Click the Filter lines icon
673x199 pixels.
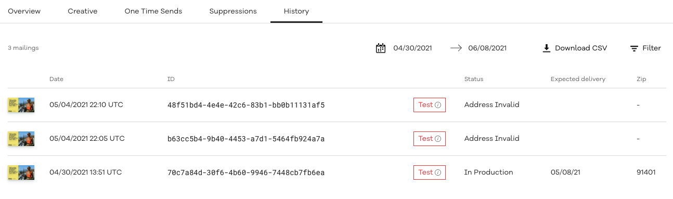click(x=634, y=48)
